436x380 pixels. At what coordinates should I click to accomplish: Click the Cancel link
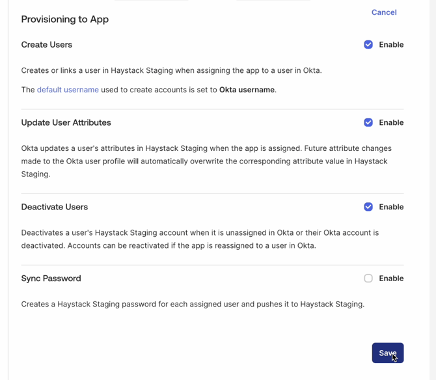(384, 12)
